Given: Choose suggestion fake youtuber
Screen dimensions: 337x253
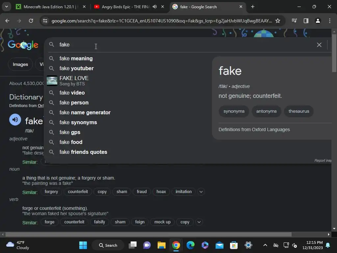Looking at the screenshot, I should click(x=76, y=69).
